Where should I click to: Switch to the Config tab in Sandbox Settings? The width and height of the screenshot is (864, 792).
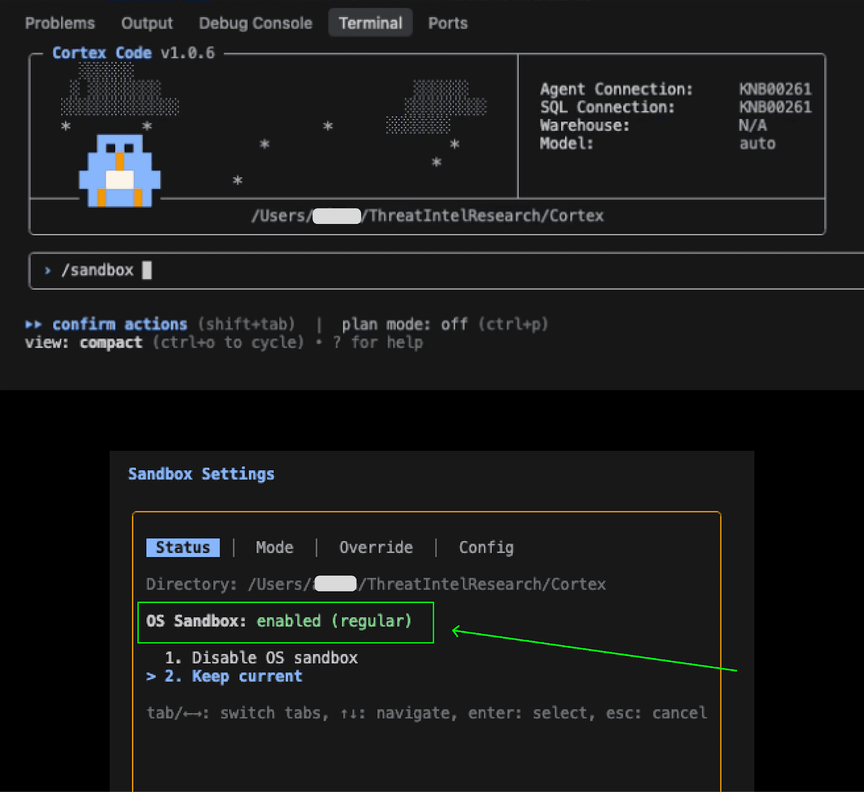485,547
